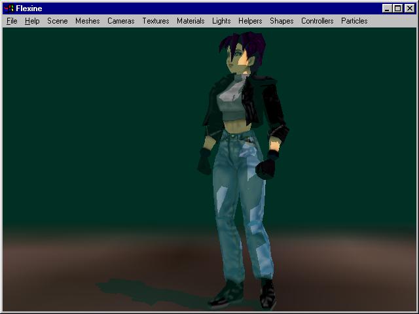Open the File menu

pos(12,21)
